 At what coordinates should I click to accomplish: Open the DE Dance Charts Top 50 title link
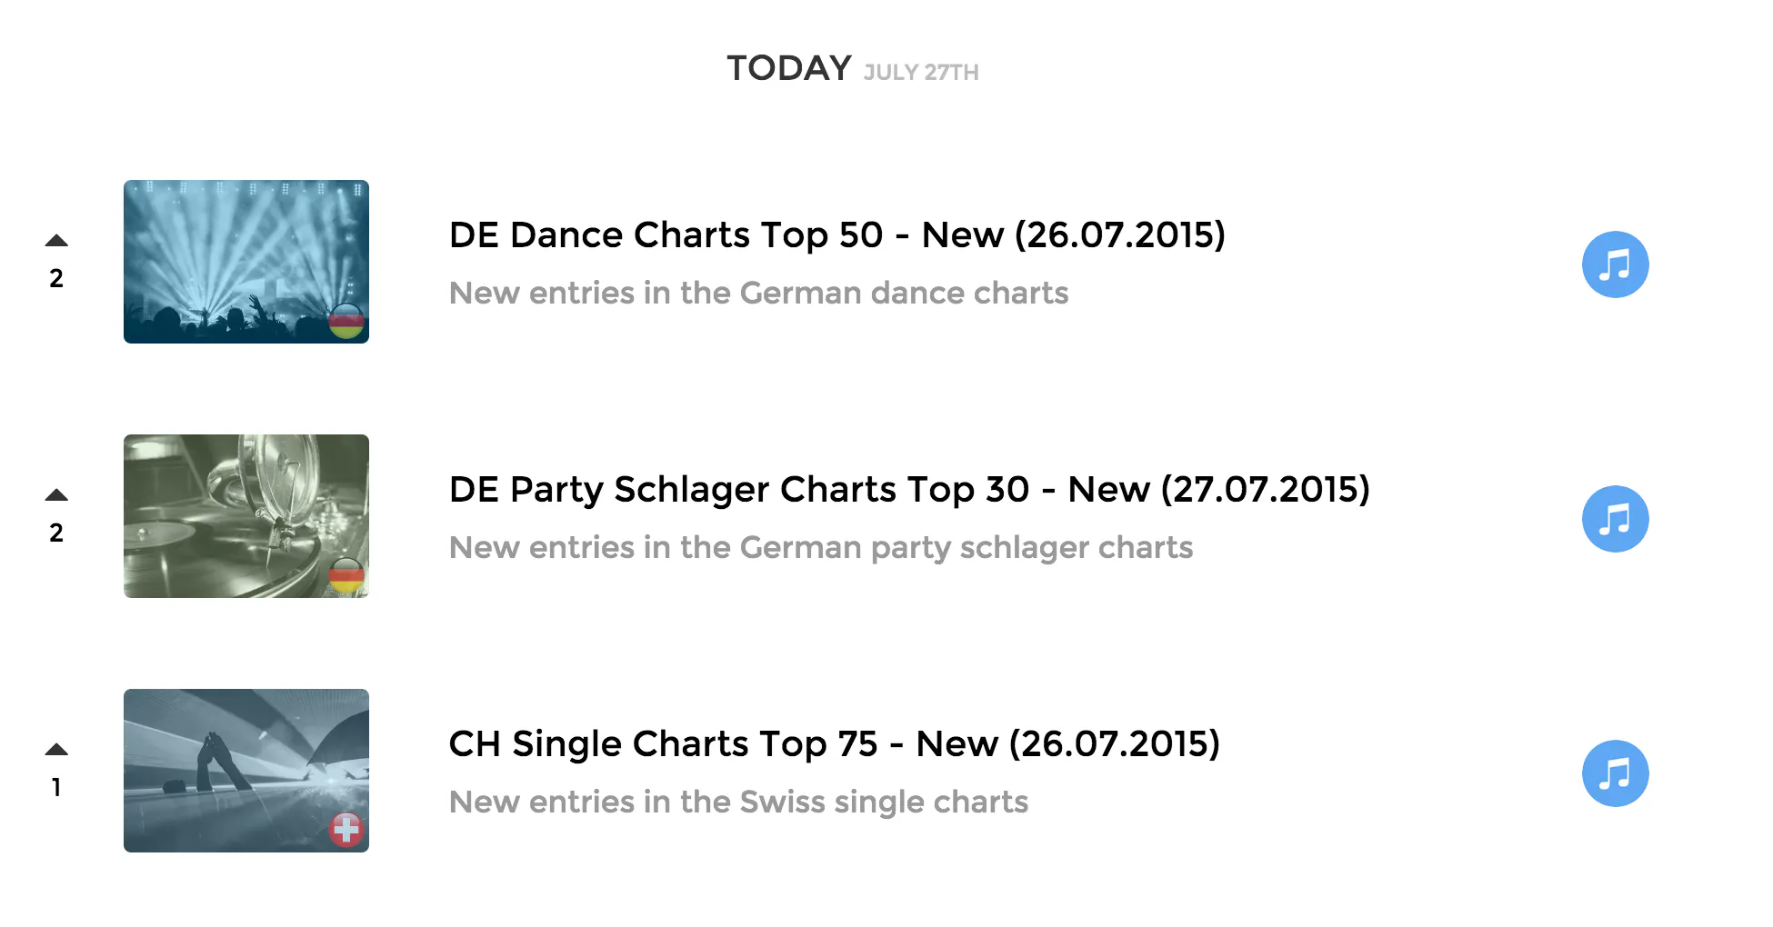pos(837,234)
